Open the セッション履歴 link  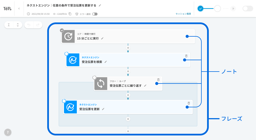pyautogui.click(x=183, y=14)
